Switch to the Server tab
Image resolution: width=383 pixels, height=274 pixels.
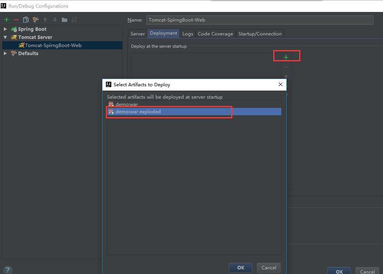click(138, 34)
